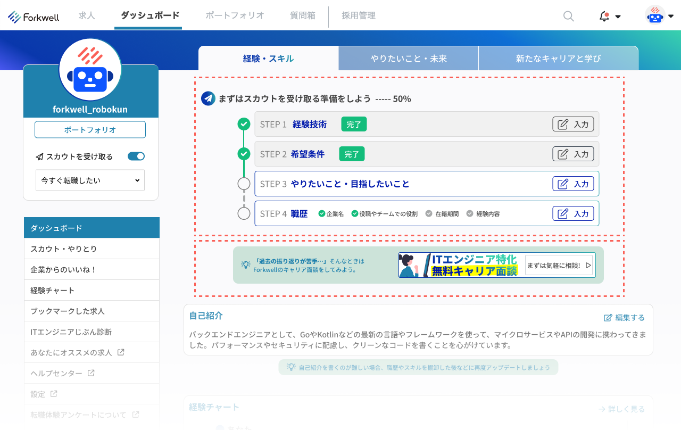Open あなたにオススメの求人 in sidebar
This screenshot has width=681, height=430.
[x=92, y=352]
